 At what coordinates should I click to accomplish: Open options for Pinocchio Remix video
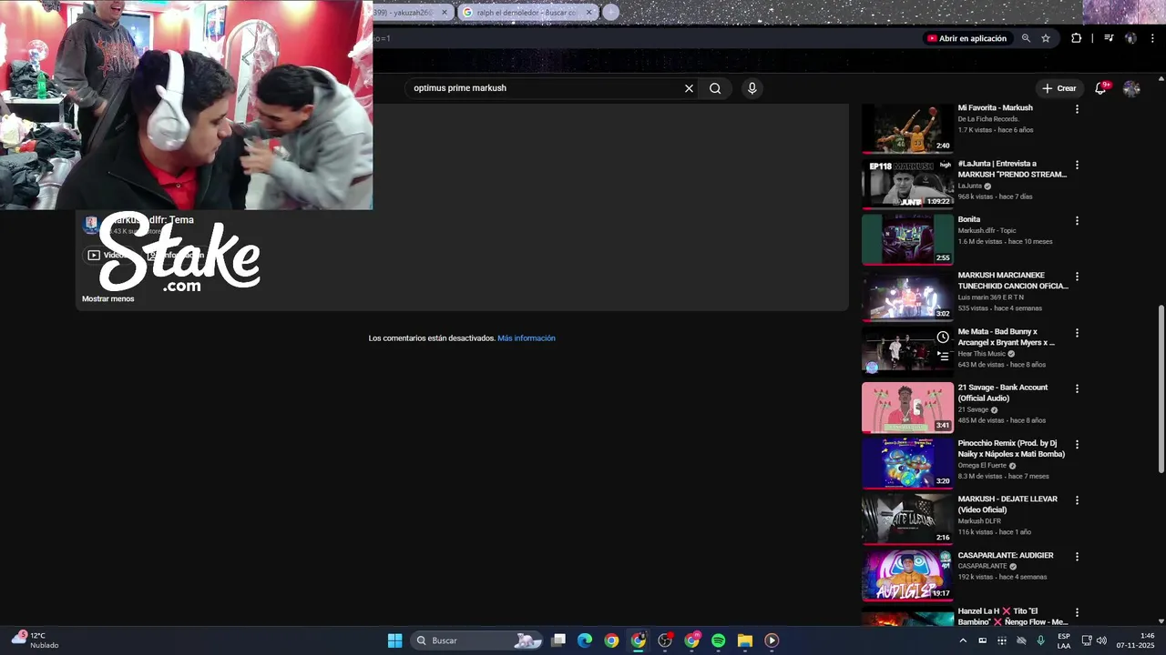(x=1077, y=445)
